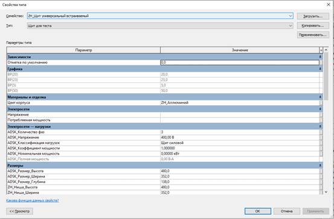The height and width of the screenshot is (219, 334).
Task: Click the ADSK_Размер_Высота value 480,0
Action: click(240, 171)
